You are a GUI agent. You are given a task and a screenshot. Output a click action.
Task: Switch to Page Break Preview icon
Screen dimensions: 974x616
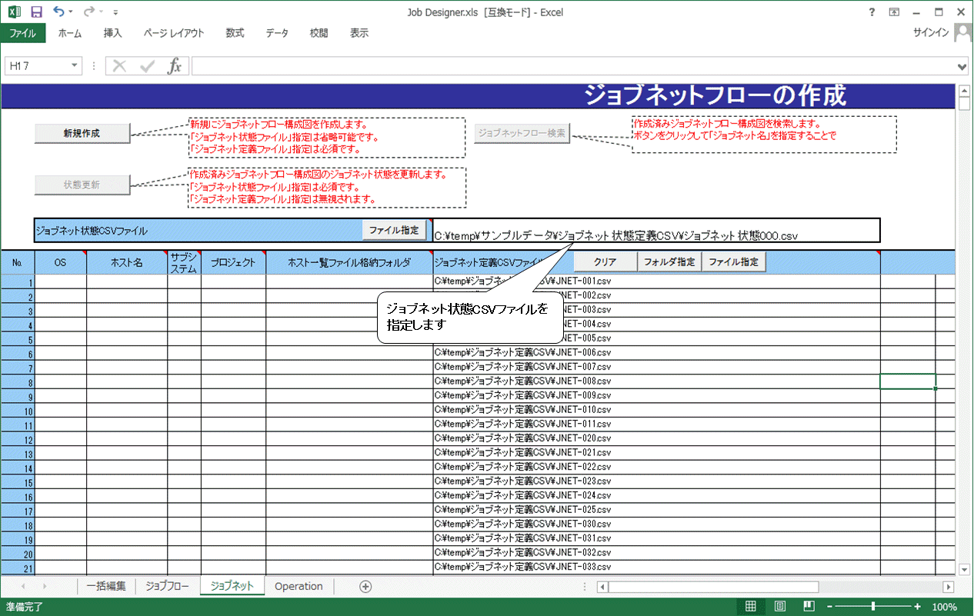click(809, 607)
